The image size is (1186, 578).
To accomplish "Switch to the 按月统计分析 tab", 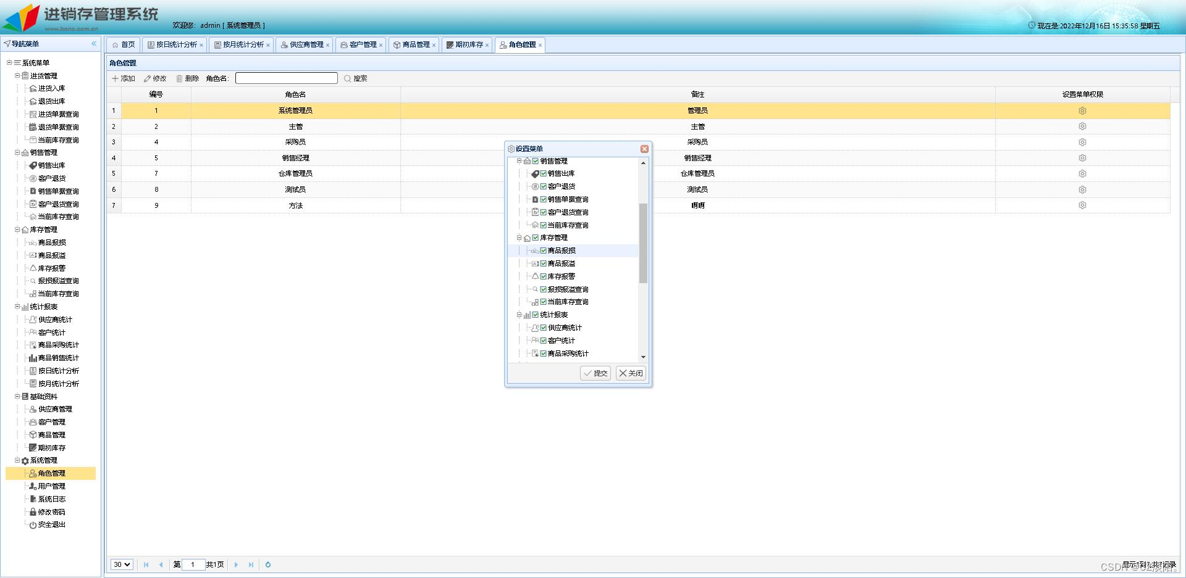I will coord(242,45).
